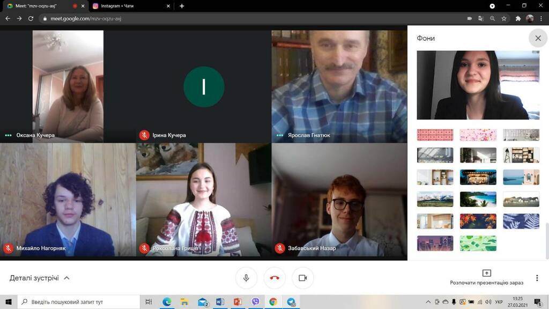Viewport: 549px width, 309px height.
Task: Choose the horses background thumbnail
Action: tap(521, 199)
